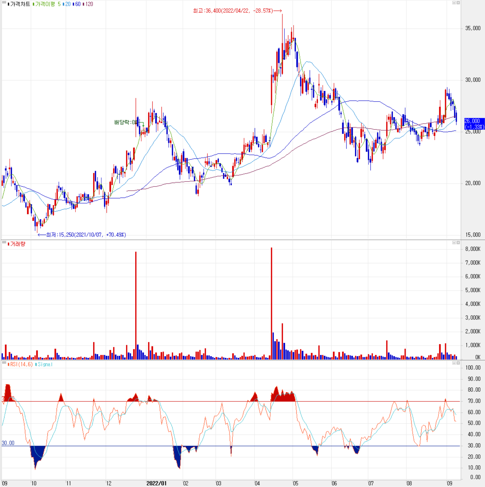Select the 가격이평 moving average label
The height and width of the screenshot is (487, 485).
coord(45,4)
